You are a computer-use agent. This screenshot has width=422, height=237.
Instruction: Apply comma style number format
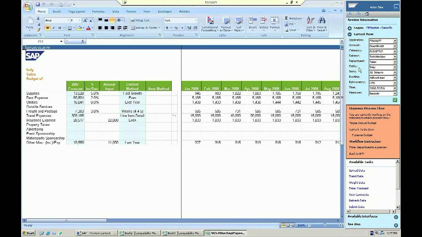point(182,28)
